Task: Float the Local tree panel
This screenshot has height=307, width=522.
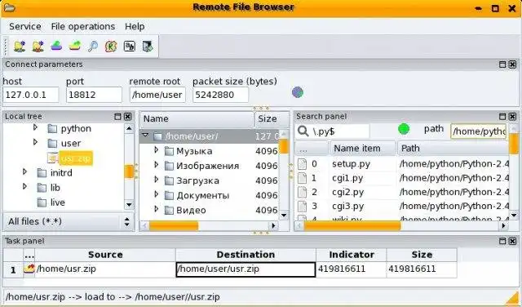Action: [x=117, y=116]
